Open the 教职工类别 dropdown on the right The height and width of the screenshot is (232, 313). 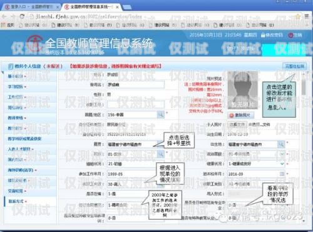pyautogui.click(x=256, y=184)
